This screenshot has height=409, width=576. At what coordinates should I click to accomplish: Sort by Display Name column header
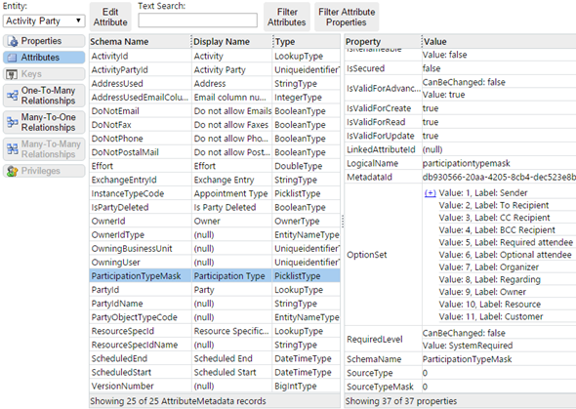(232, 42)
